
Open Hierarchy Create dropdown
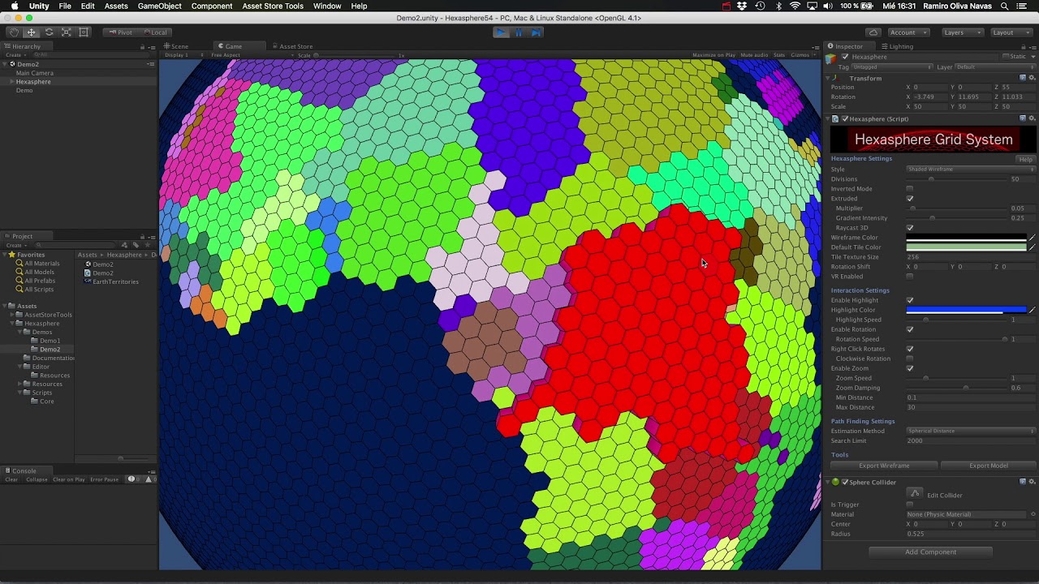pyautogui.click(x=15, y=55)
